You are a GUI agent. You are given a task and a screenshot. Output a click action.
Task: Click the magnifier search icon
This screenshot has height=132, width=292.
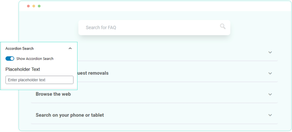[223, 26]
